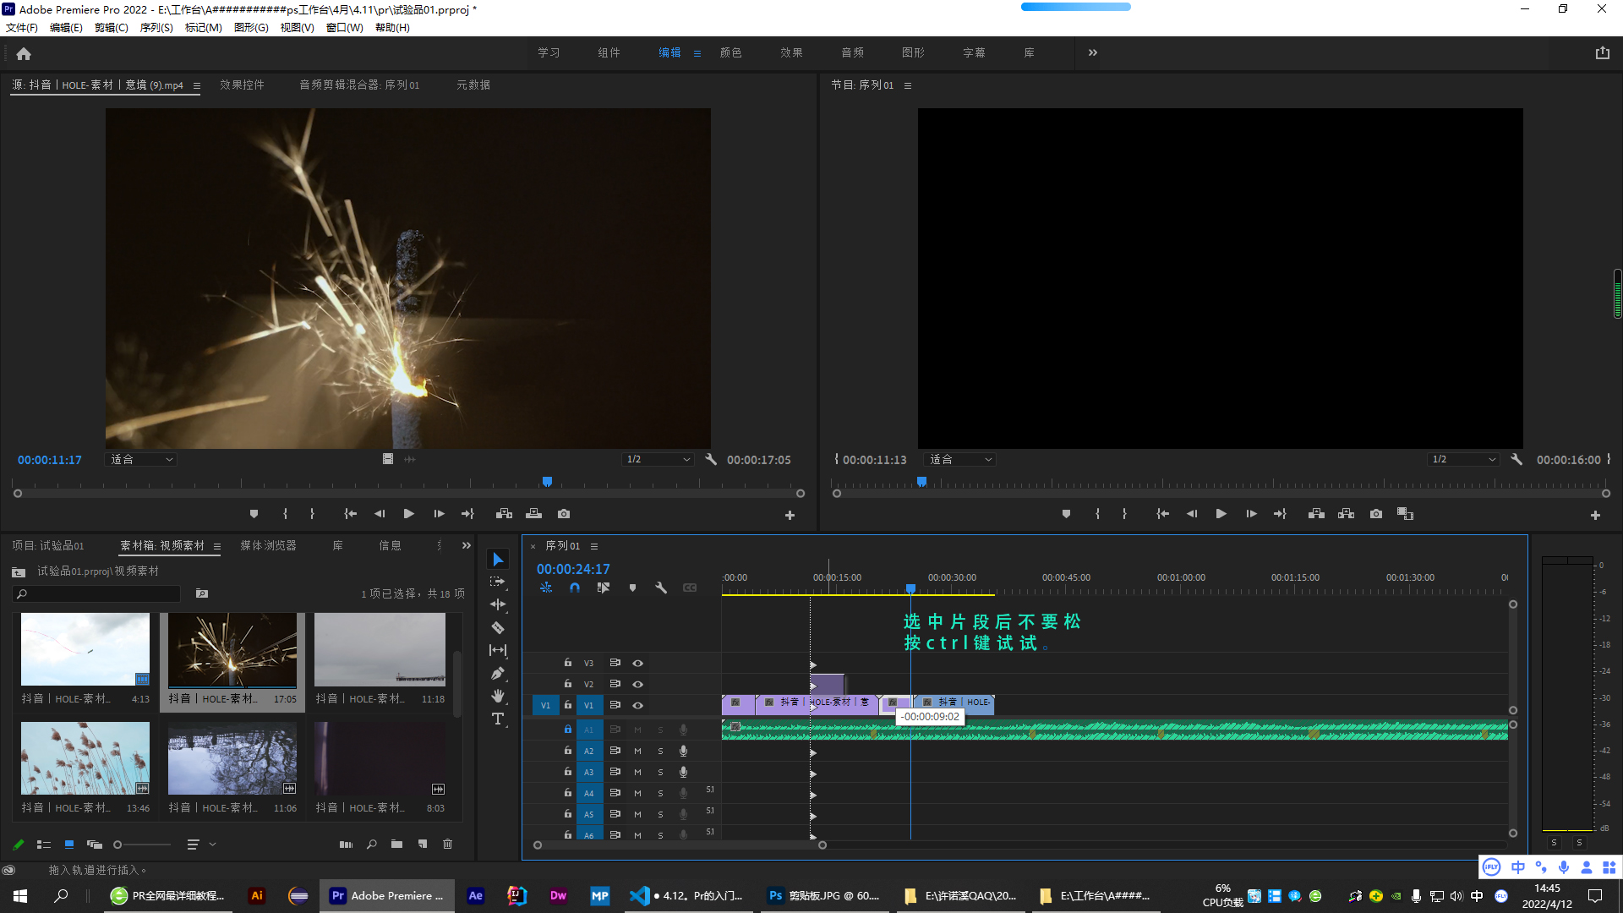Open the 媒体浏览器 tab
Image resolution: width=1623 pixels, height=913 pixels.
269,546
